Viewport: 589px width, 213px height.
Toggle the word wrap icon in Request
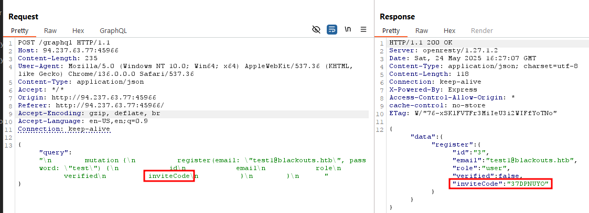coord(331,30)
